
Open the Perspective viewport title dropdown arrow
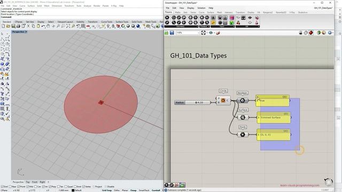pos(26,32)
